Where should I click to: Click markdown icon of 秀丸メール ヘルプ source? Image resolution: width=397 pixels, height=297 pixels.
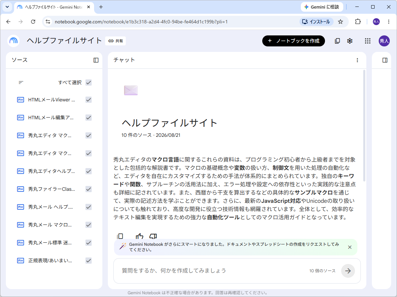click(21, 207)
